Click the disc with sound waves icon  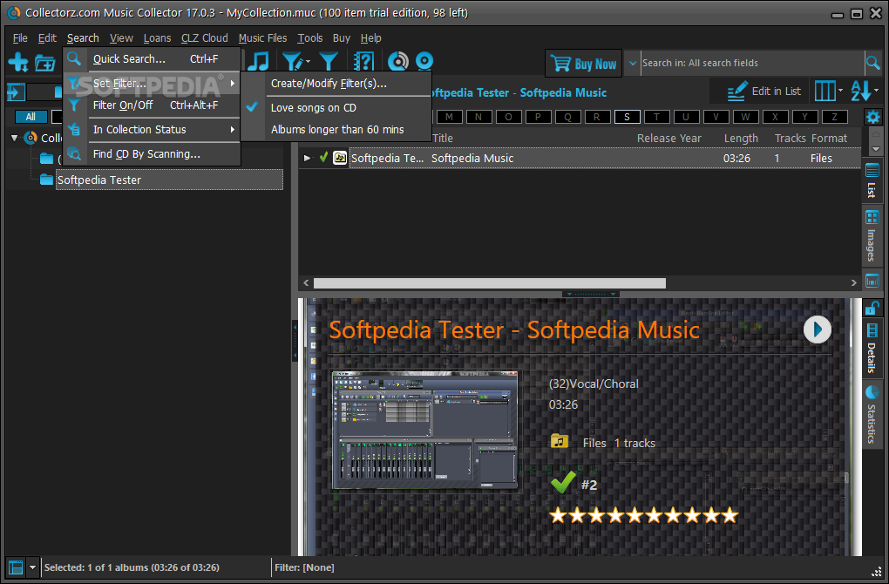(x=398, y=61)
